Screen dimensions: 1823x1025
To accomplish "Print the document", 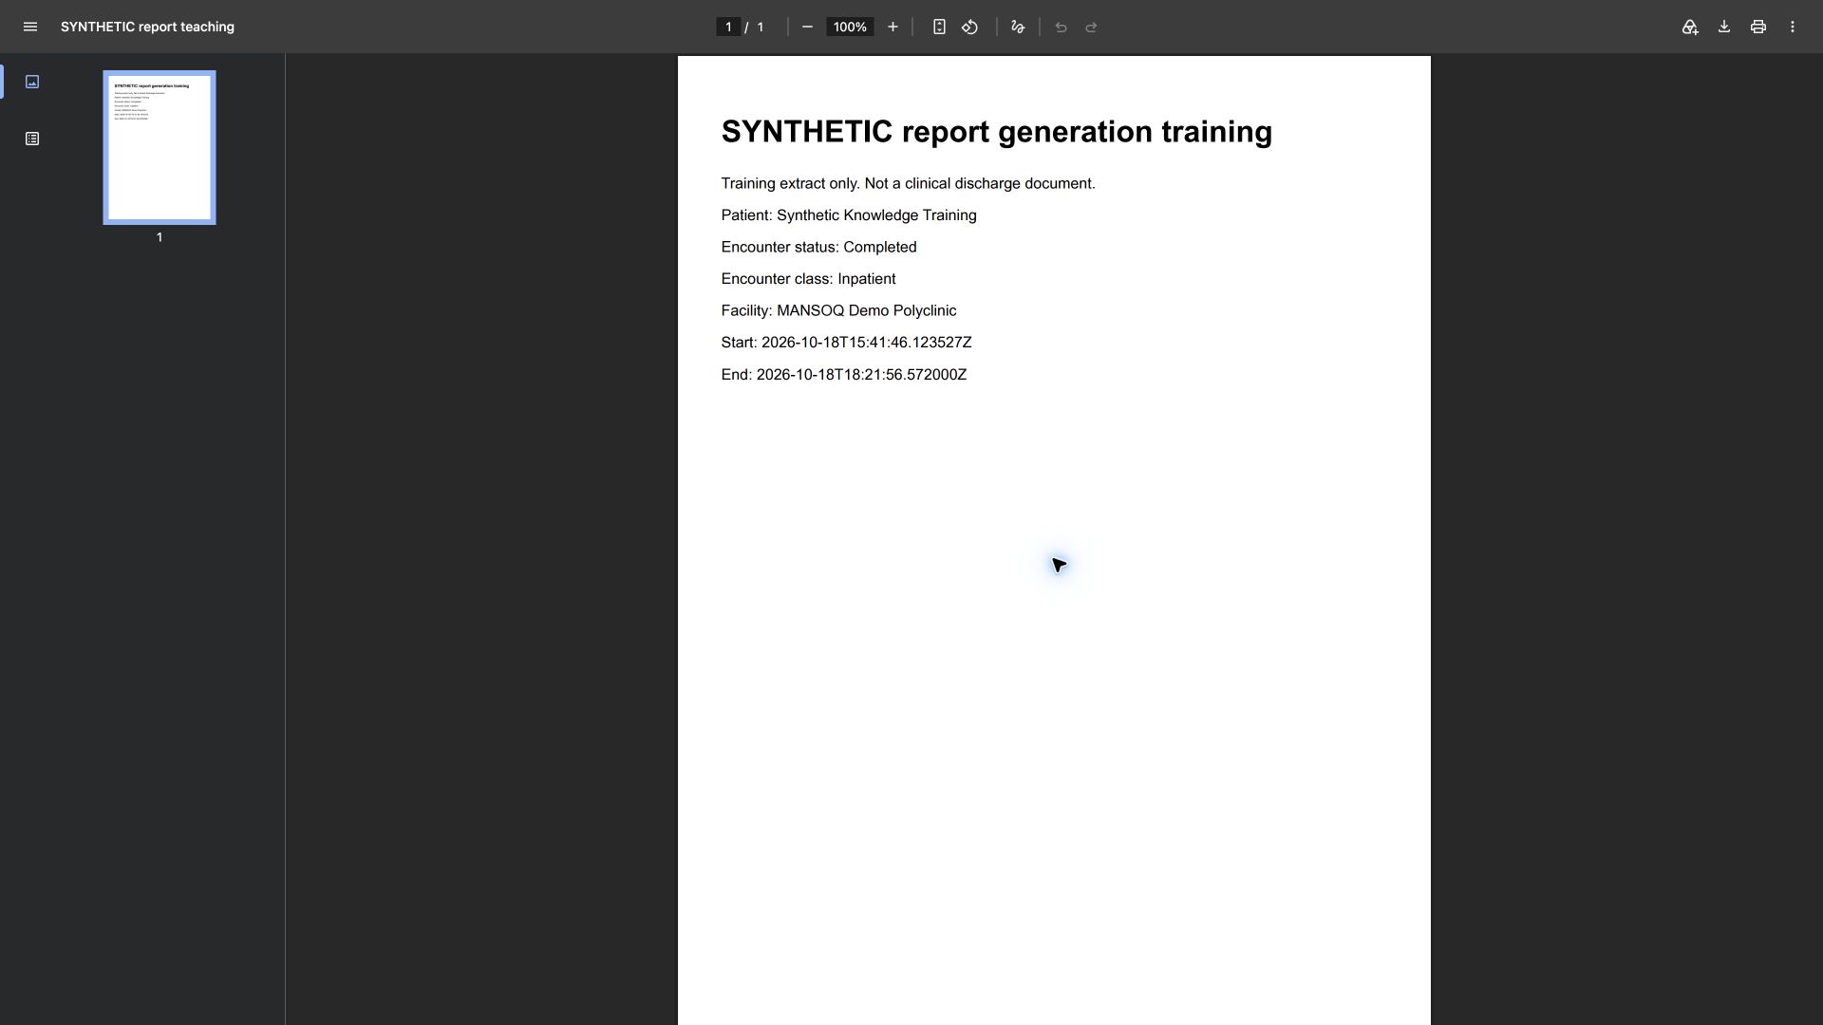I will [x=1758, y=27].
